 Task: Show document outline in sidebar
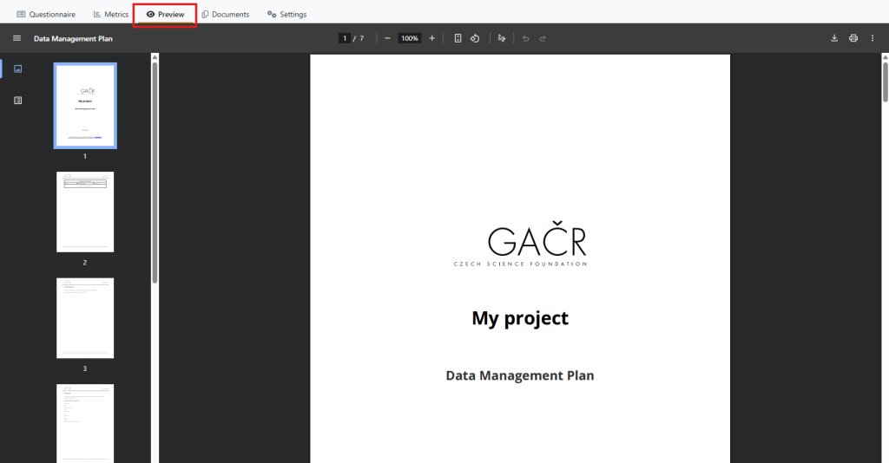click(18, 101)
